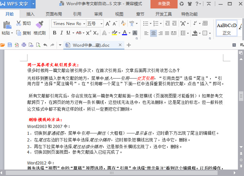Select the 正文 style preview
Viewport: 244px width, 176px height.
pyautogui.click(x=227, y=28)
